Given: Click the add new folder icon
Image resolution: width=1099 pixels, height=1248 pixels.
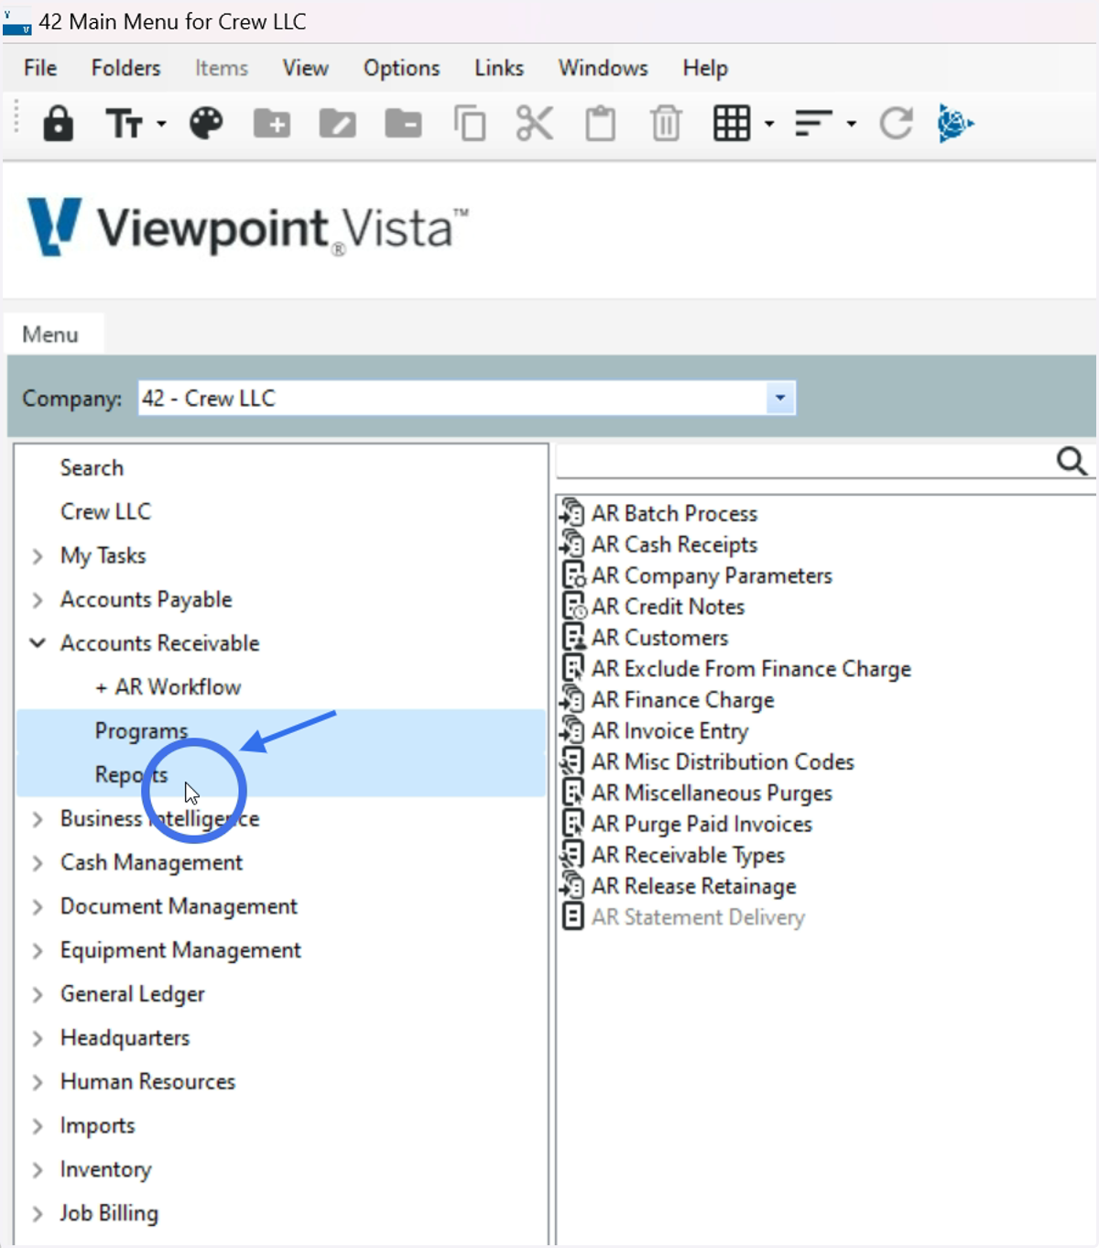Looking at the screenshot, I should (272, 123).
